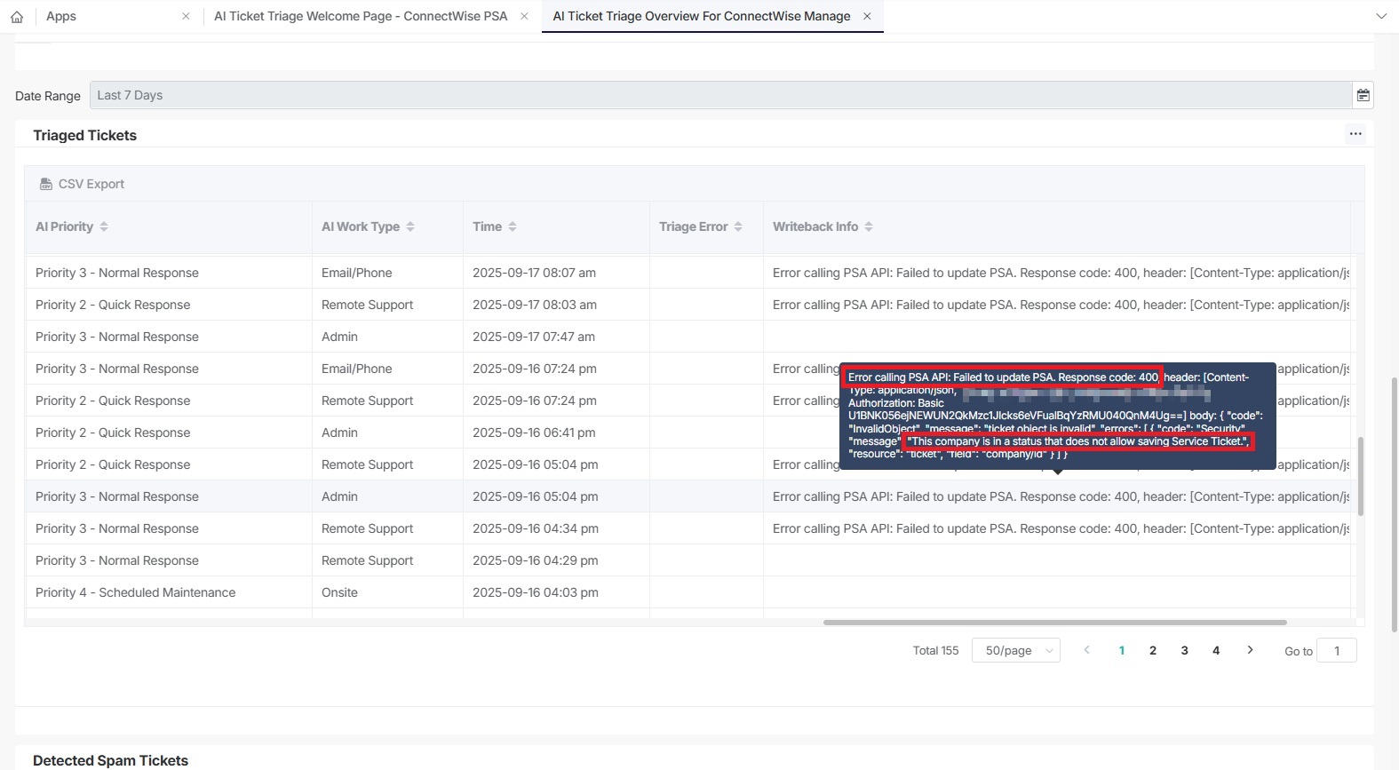Viewport: 1399px width, 770px height.
Task: Go to page 2 of results
Action: tap(1153, 650)
